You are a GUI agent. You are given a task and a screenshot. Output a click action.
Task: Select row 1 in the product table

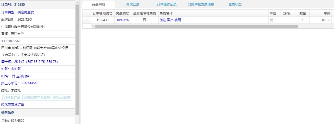coord(87,20)
